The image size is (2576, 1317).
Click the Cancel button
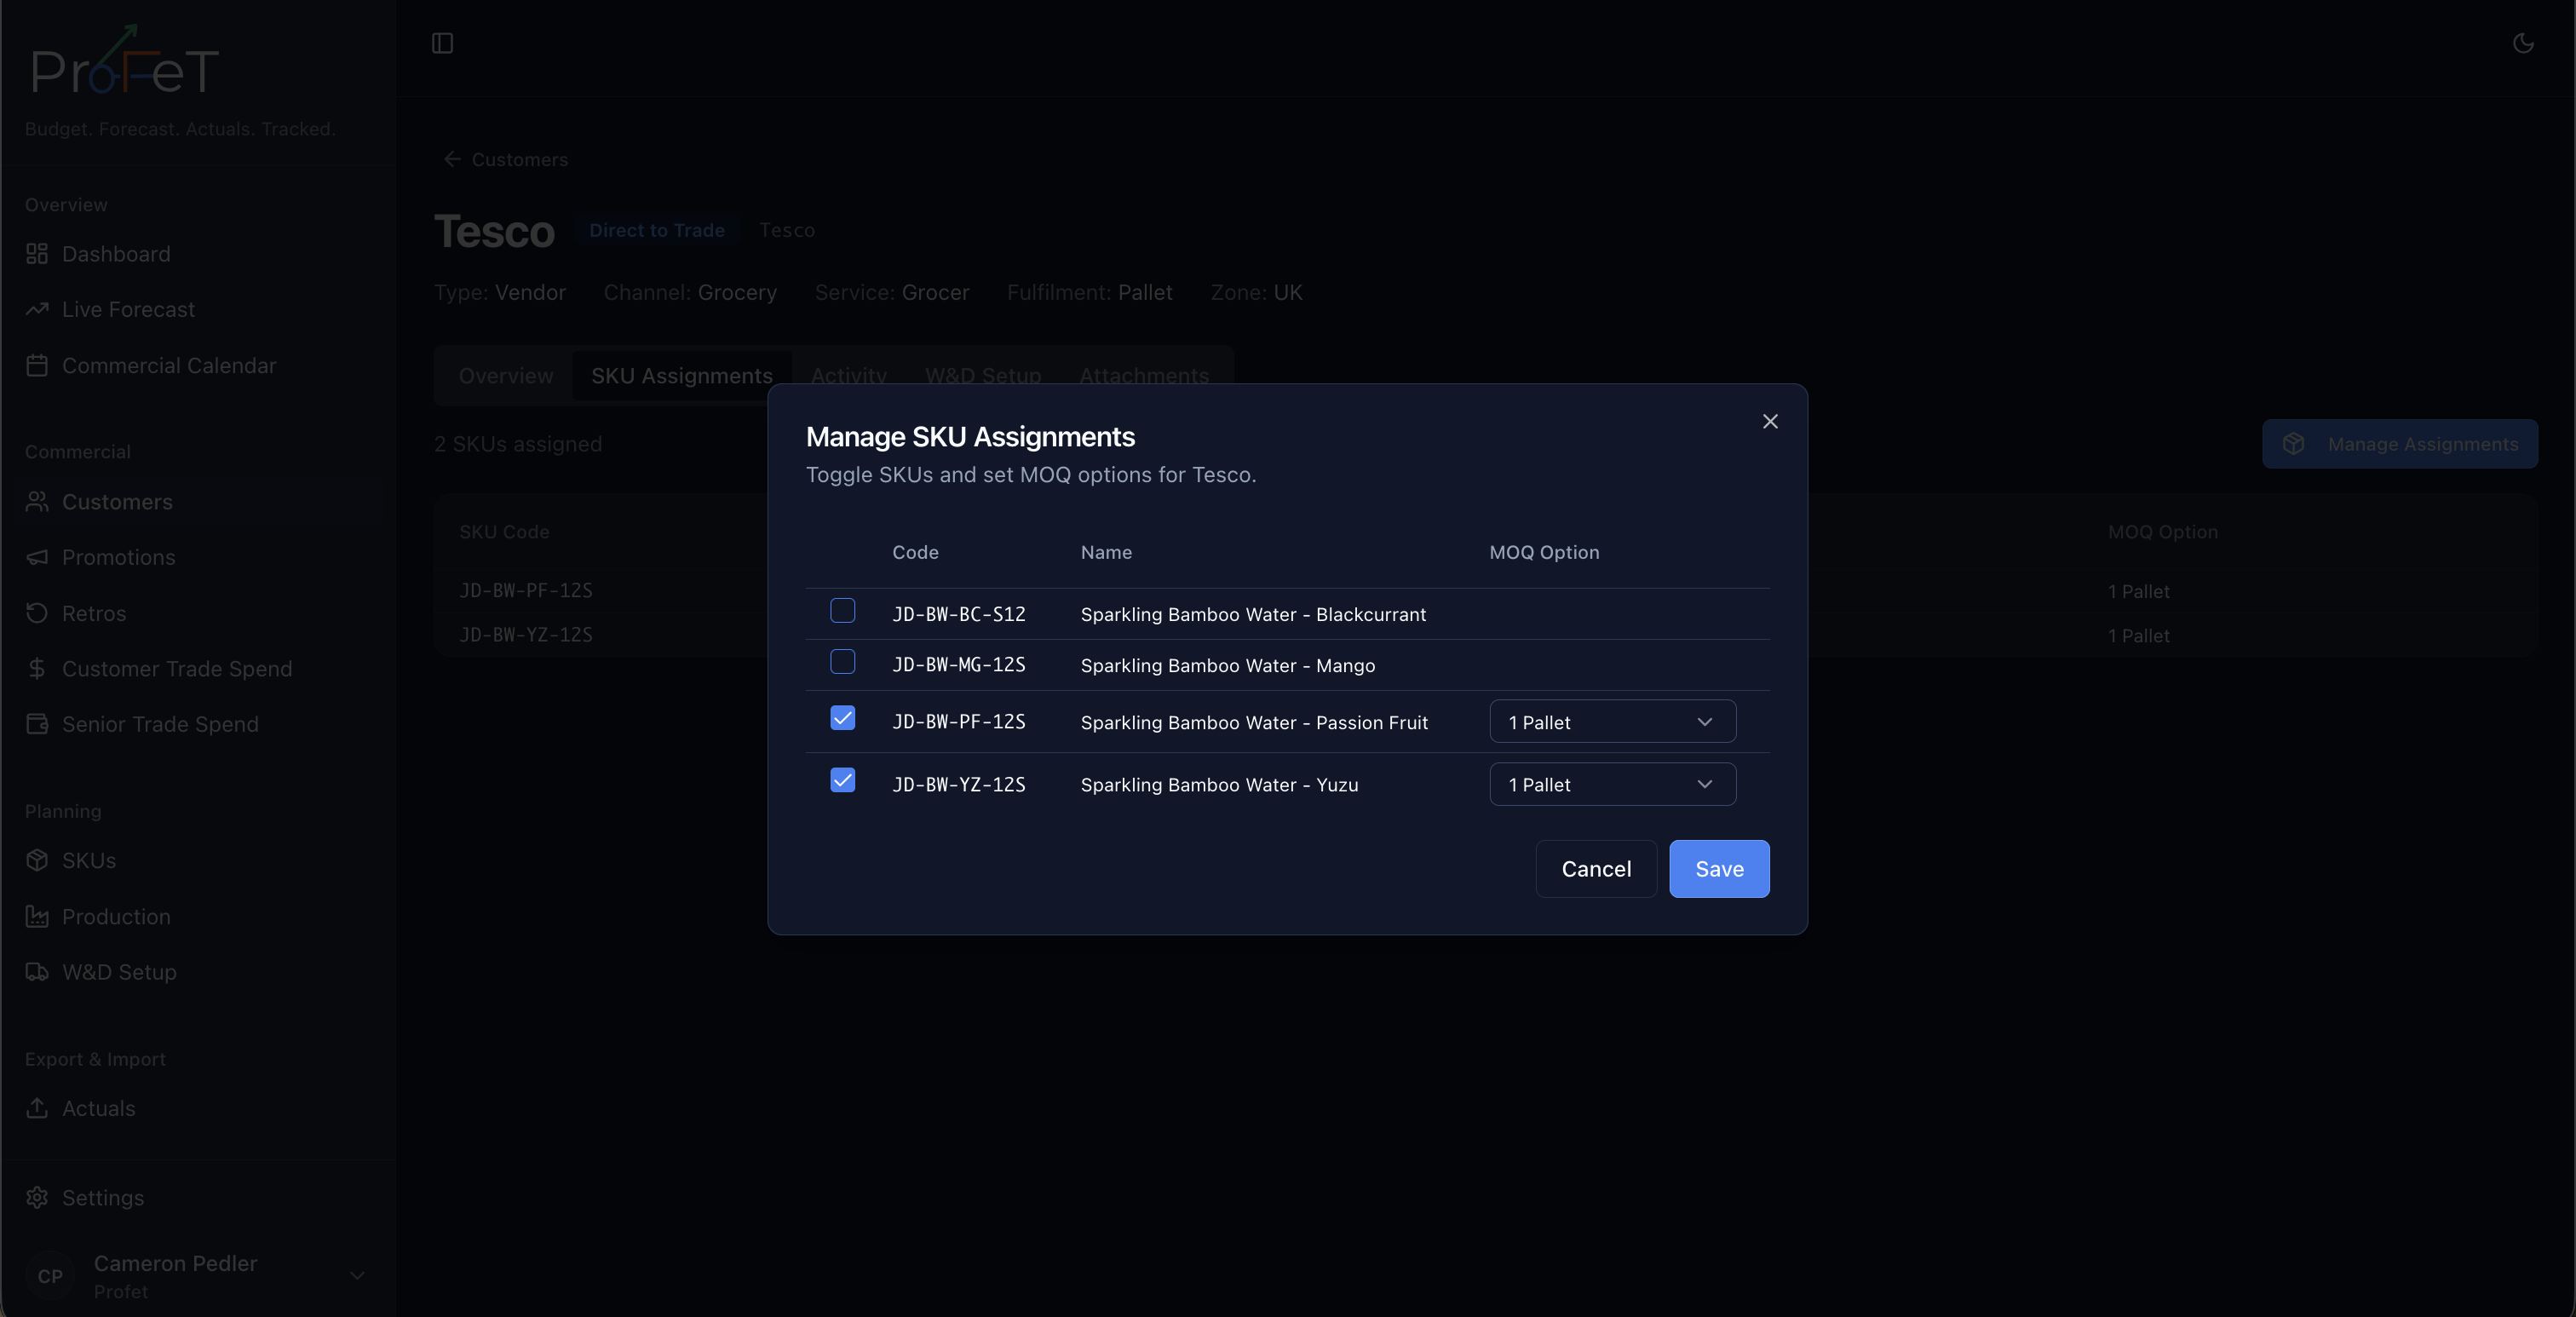click(x=1596, y=869)
